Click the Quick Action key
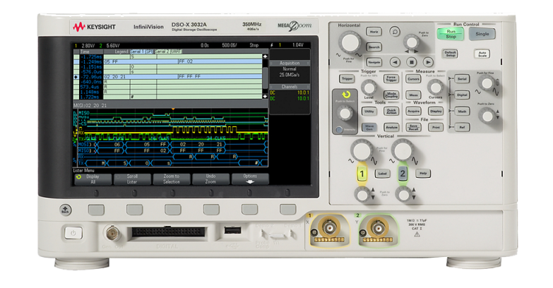553x288 pixels. (x=391, y=112)
